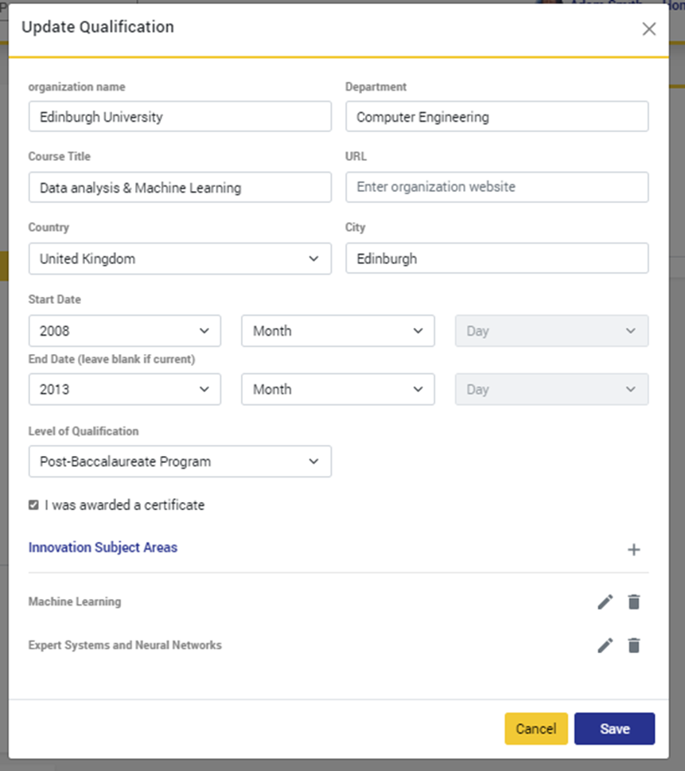The height and width of the screenshot is (771, 685).
Task: Click the Course Title field
Action: pos(180,188)
